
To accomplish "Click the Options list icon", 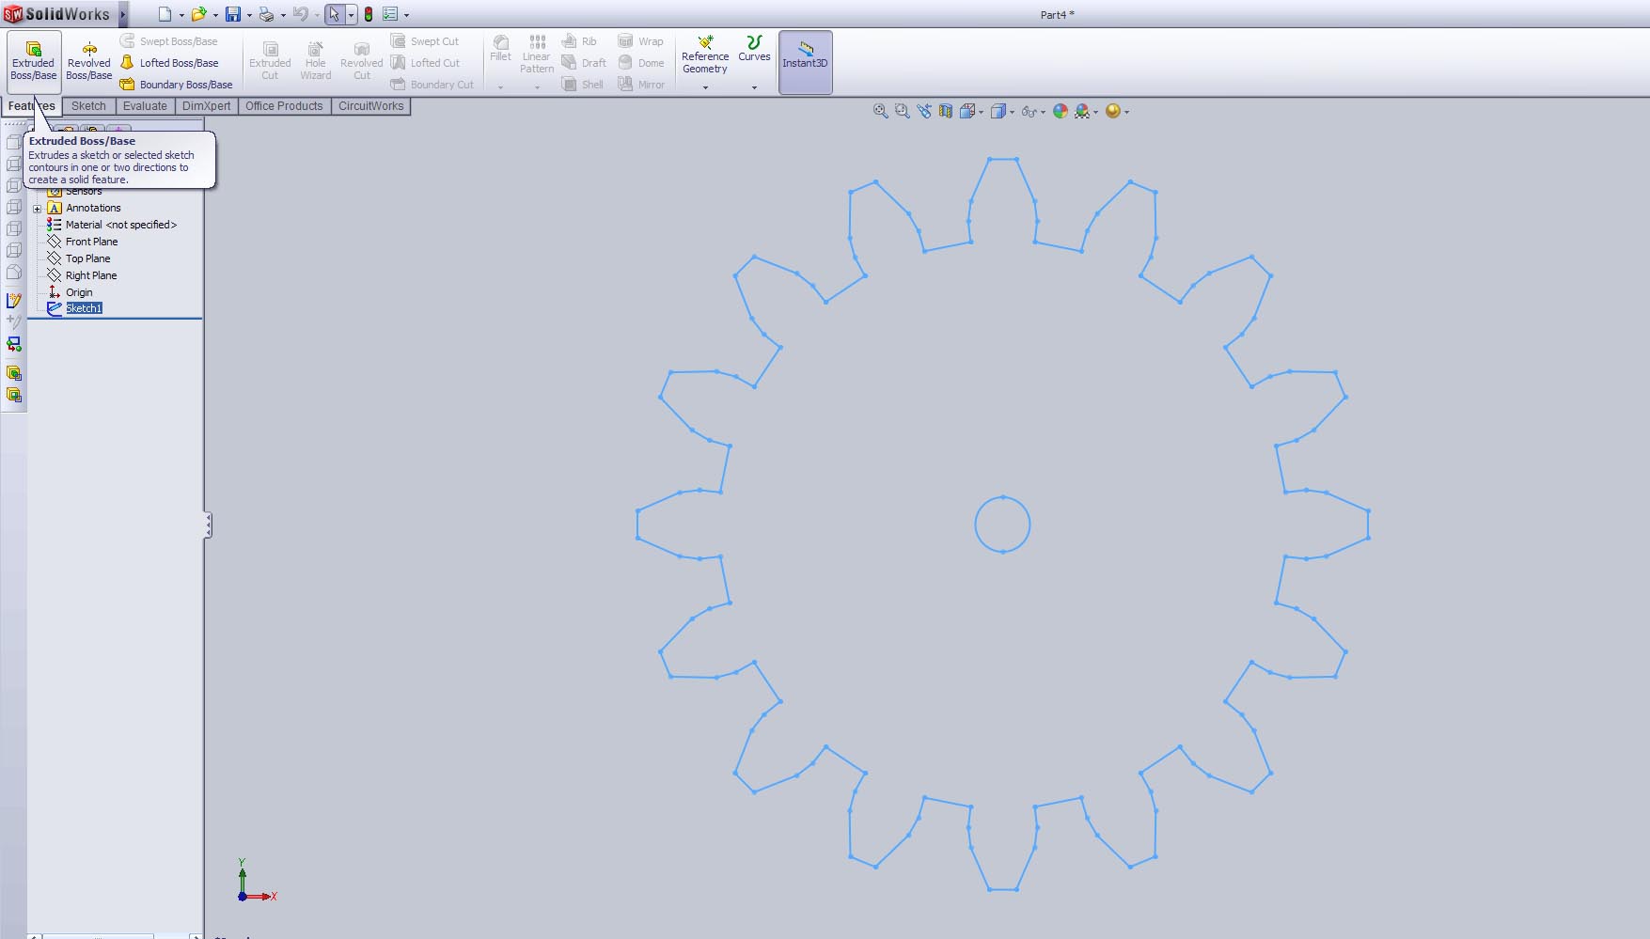I will click(390, 14).
